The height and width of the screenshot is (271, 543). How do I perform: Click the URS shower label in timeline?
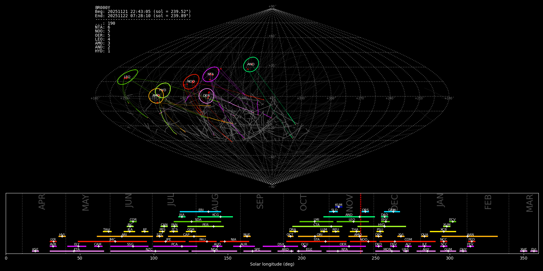click(x=405, y=249)
